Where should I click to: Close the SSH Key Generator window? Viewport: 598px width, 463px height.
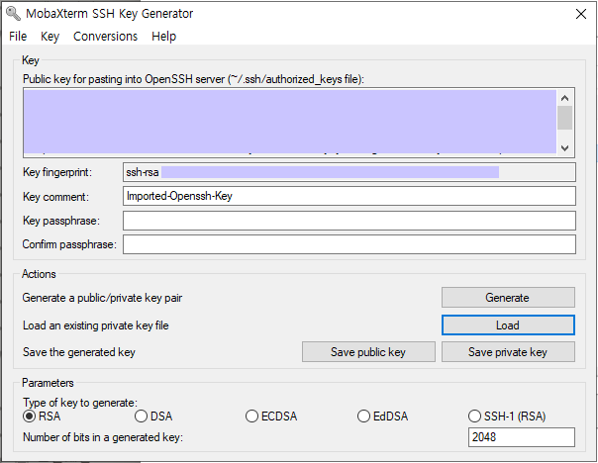point(581,14)
